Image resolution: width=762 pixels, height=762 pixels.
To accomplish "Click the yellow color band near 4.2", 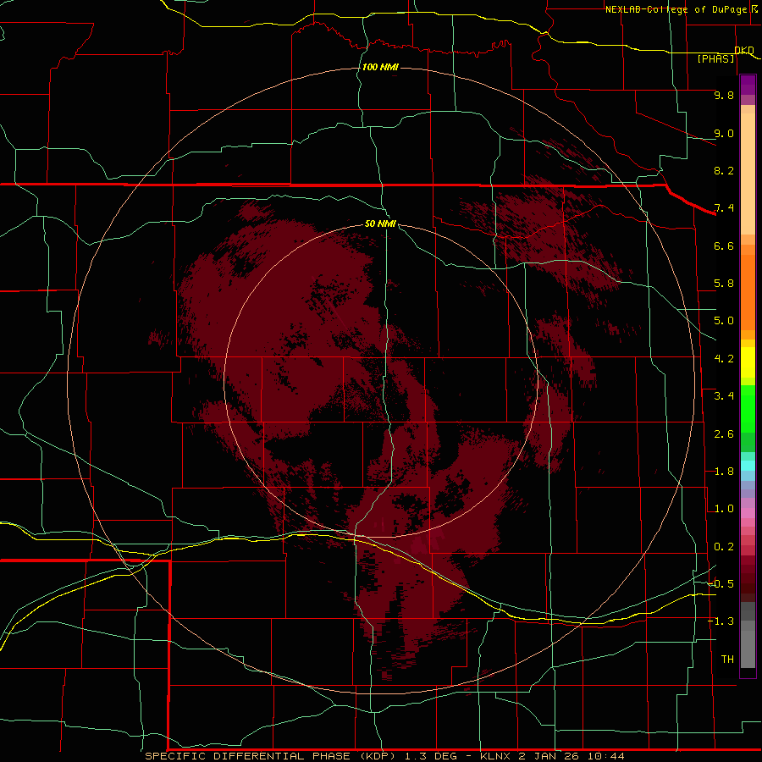I will click(x=748, y=362).
